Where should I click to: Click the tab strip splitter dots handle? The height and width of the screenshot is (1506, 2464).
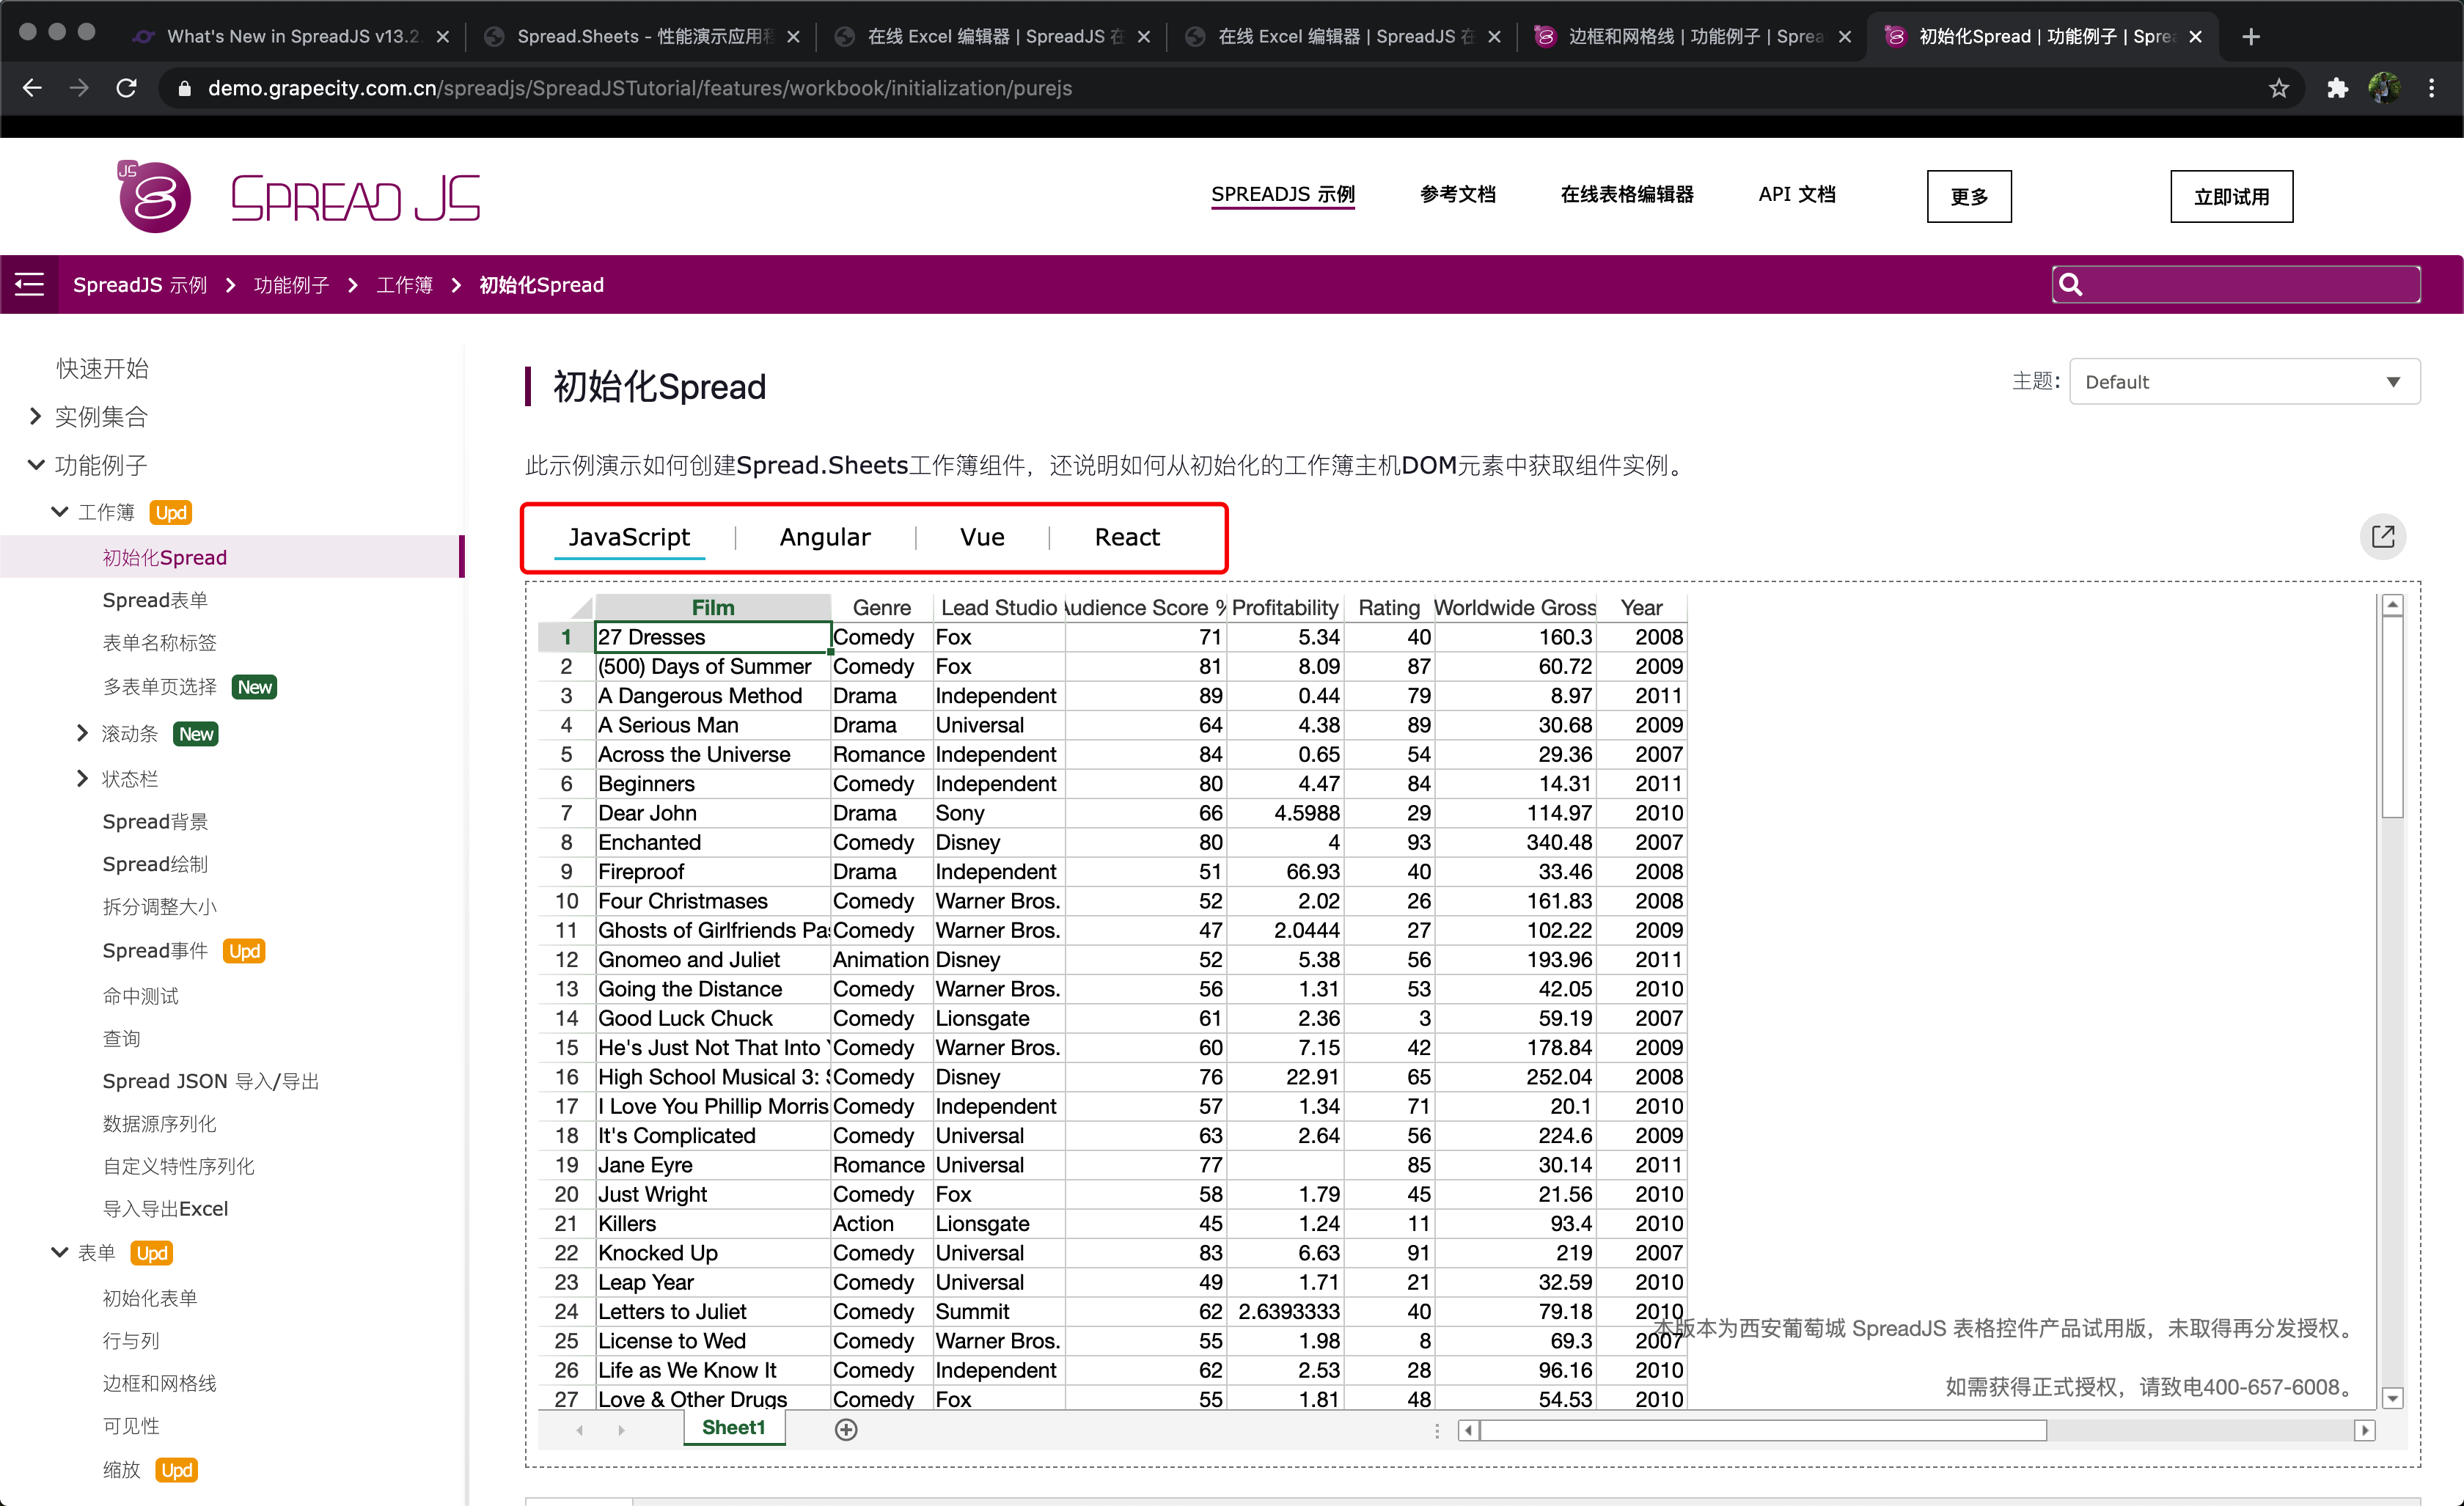point(1437,1430)
